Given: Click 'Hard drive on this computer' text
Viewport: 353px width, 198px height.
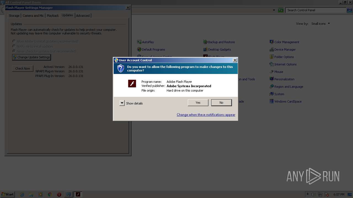Looking at the screenshot, I should click(185, 90).
